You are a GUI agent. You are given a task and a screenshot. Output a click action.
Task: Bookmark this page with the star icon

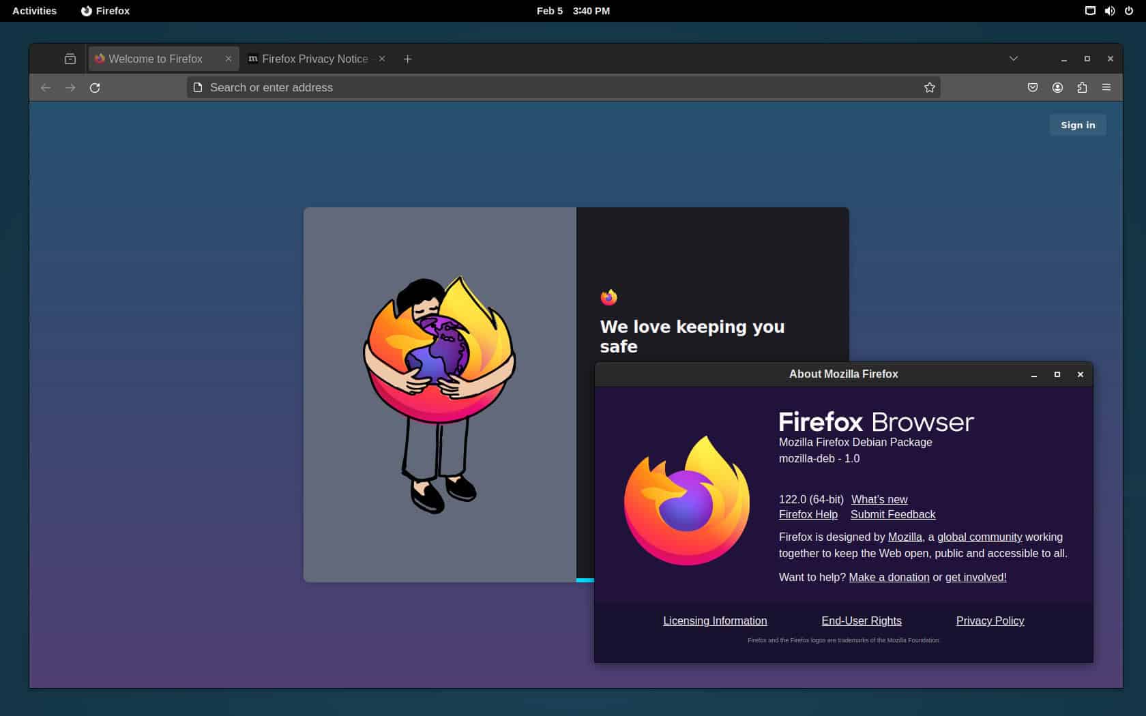(929, 87)
